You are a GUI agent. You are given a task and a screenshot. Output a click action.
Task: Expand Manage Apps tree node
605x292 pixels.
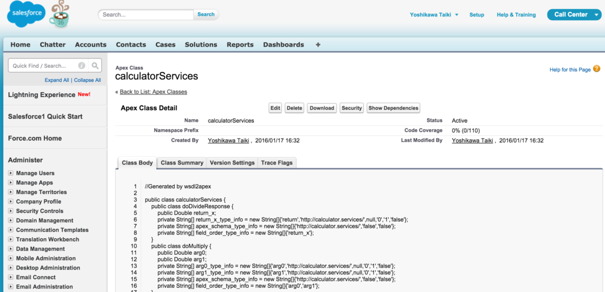pyautogui.click(x=11, y=183)
